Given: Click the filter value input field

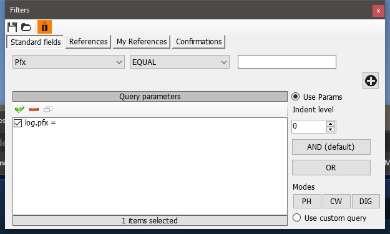Looking at the screenshot, I should click(287, 62).
